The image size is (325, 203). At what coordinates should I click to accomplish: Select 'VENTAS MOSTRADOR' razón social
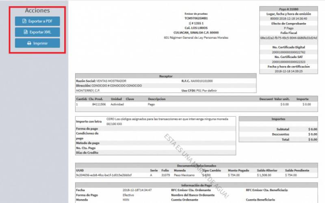pyautogui.click(x=111, y=81)
